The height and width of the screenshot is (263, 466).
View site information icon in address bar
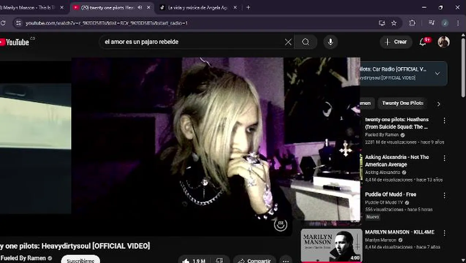click(x=18, y=23)
